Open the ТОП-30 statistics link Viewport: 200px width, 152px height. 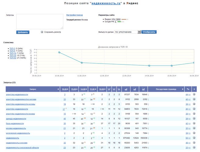point(13,56)
